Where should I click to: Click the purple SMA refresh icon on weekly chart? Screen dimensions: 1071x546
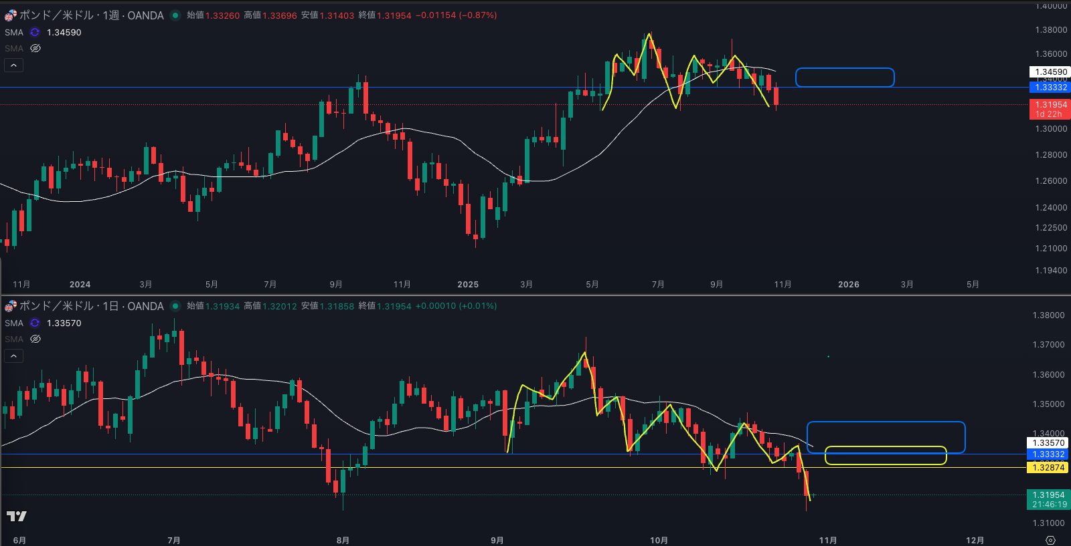pos(35,32)
